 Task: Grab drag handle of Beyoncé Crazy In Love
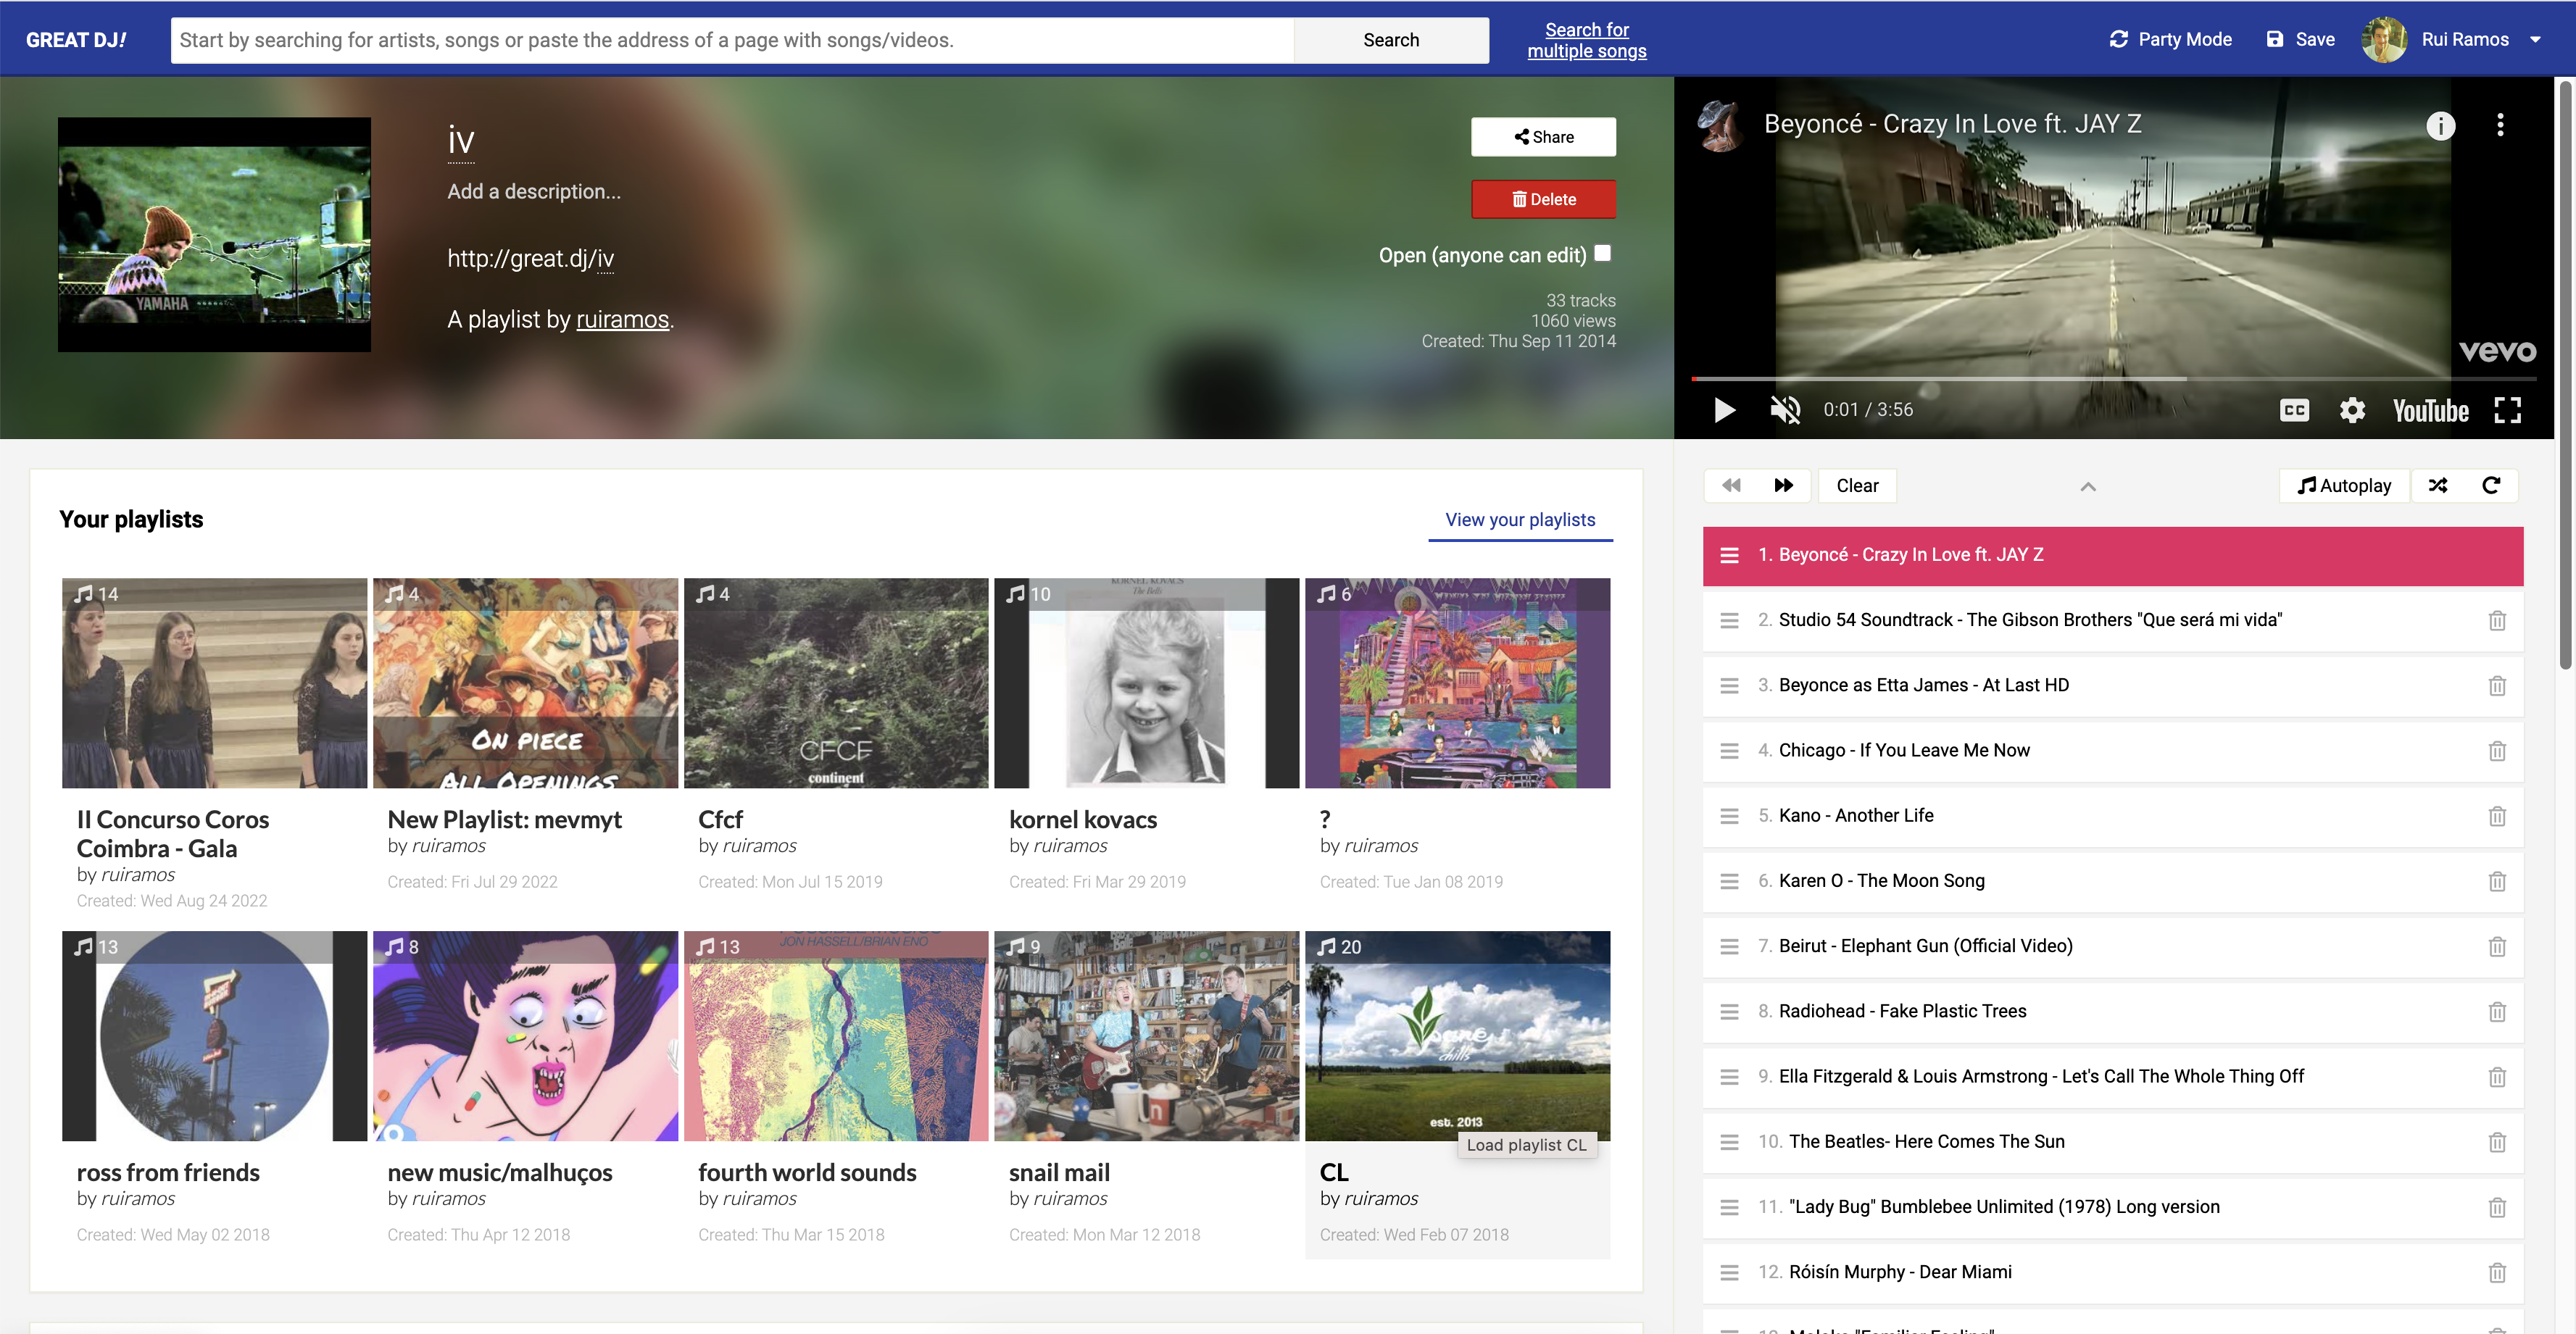(x=1729, y=555)
